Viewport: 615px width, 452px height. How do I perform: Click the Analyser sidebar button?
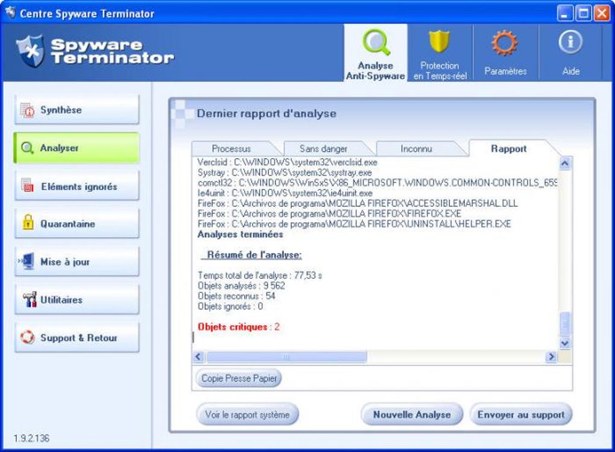[x=77, y=148]
